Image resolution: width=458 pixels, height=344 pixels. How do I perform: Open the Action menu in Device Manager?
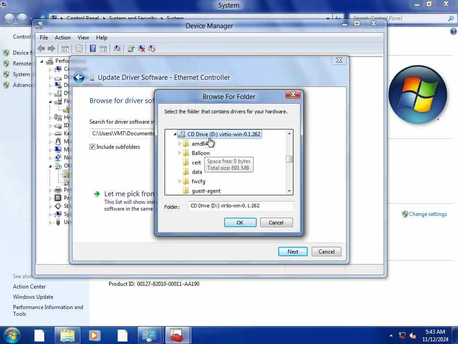click(x=63, y=38)
